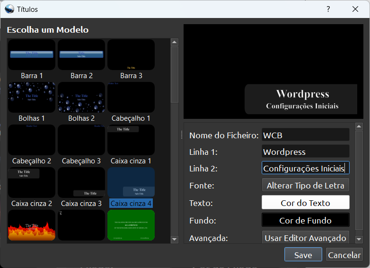Choose the flames title template thumbnail
The height and width of the screenshot is (268, 370).
tap(32, 225)
